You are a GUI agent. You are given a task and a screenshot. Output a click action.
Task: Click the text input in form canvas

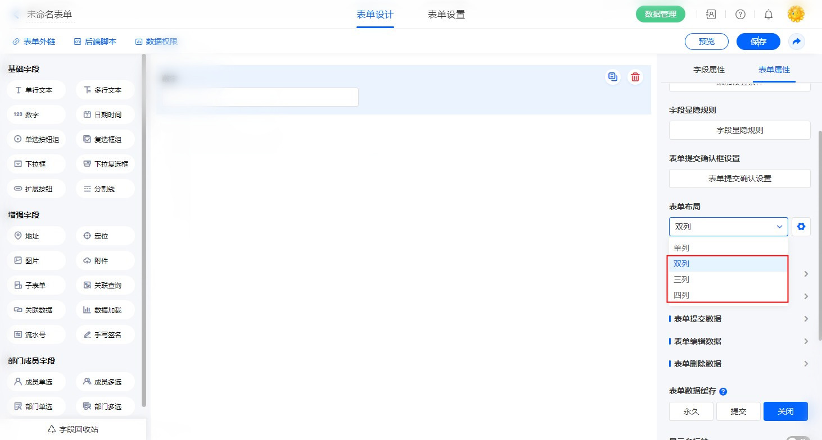coord(260,97)
